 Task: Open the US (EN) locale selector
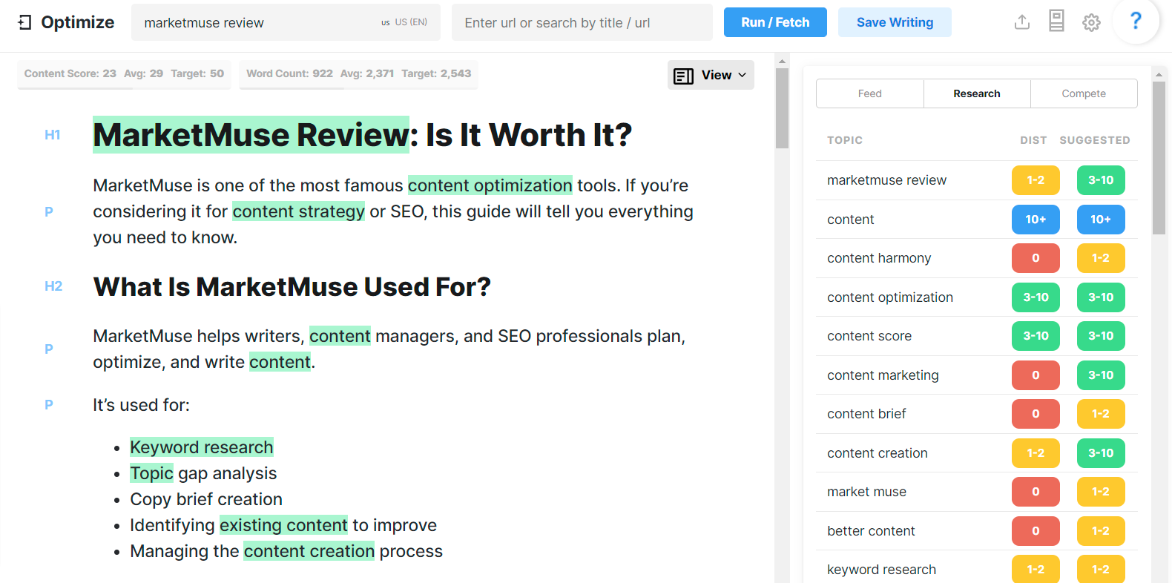[404, 22]
